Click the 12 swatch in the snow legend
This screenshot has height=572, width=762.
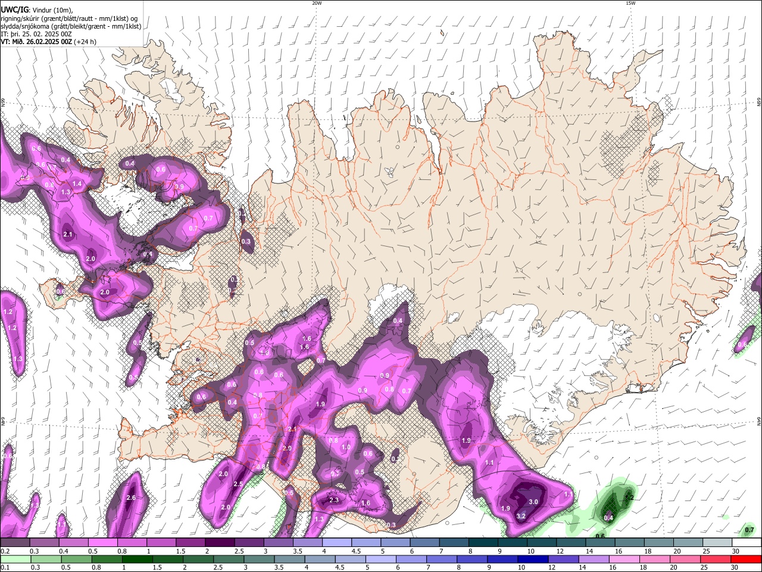click(571, 543)
